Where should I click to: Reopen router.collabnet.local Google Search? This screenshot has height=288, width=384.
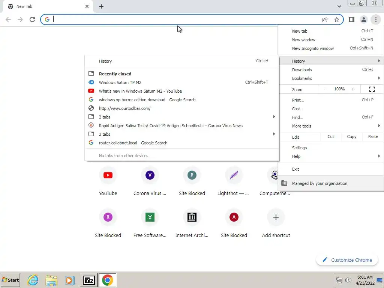(182, 143)
